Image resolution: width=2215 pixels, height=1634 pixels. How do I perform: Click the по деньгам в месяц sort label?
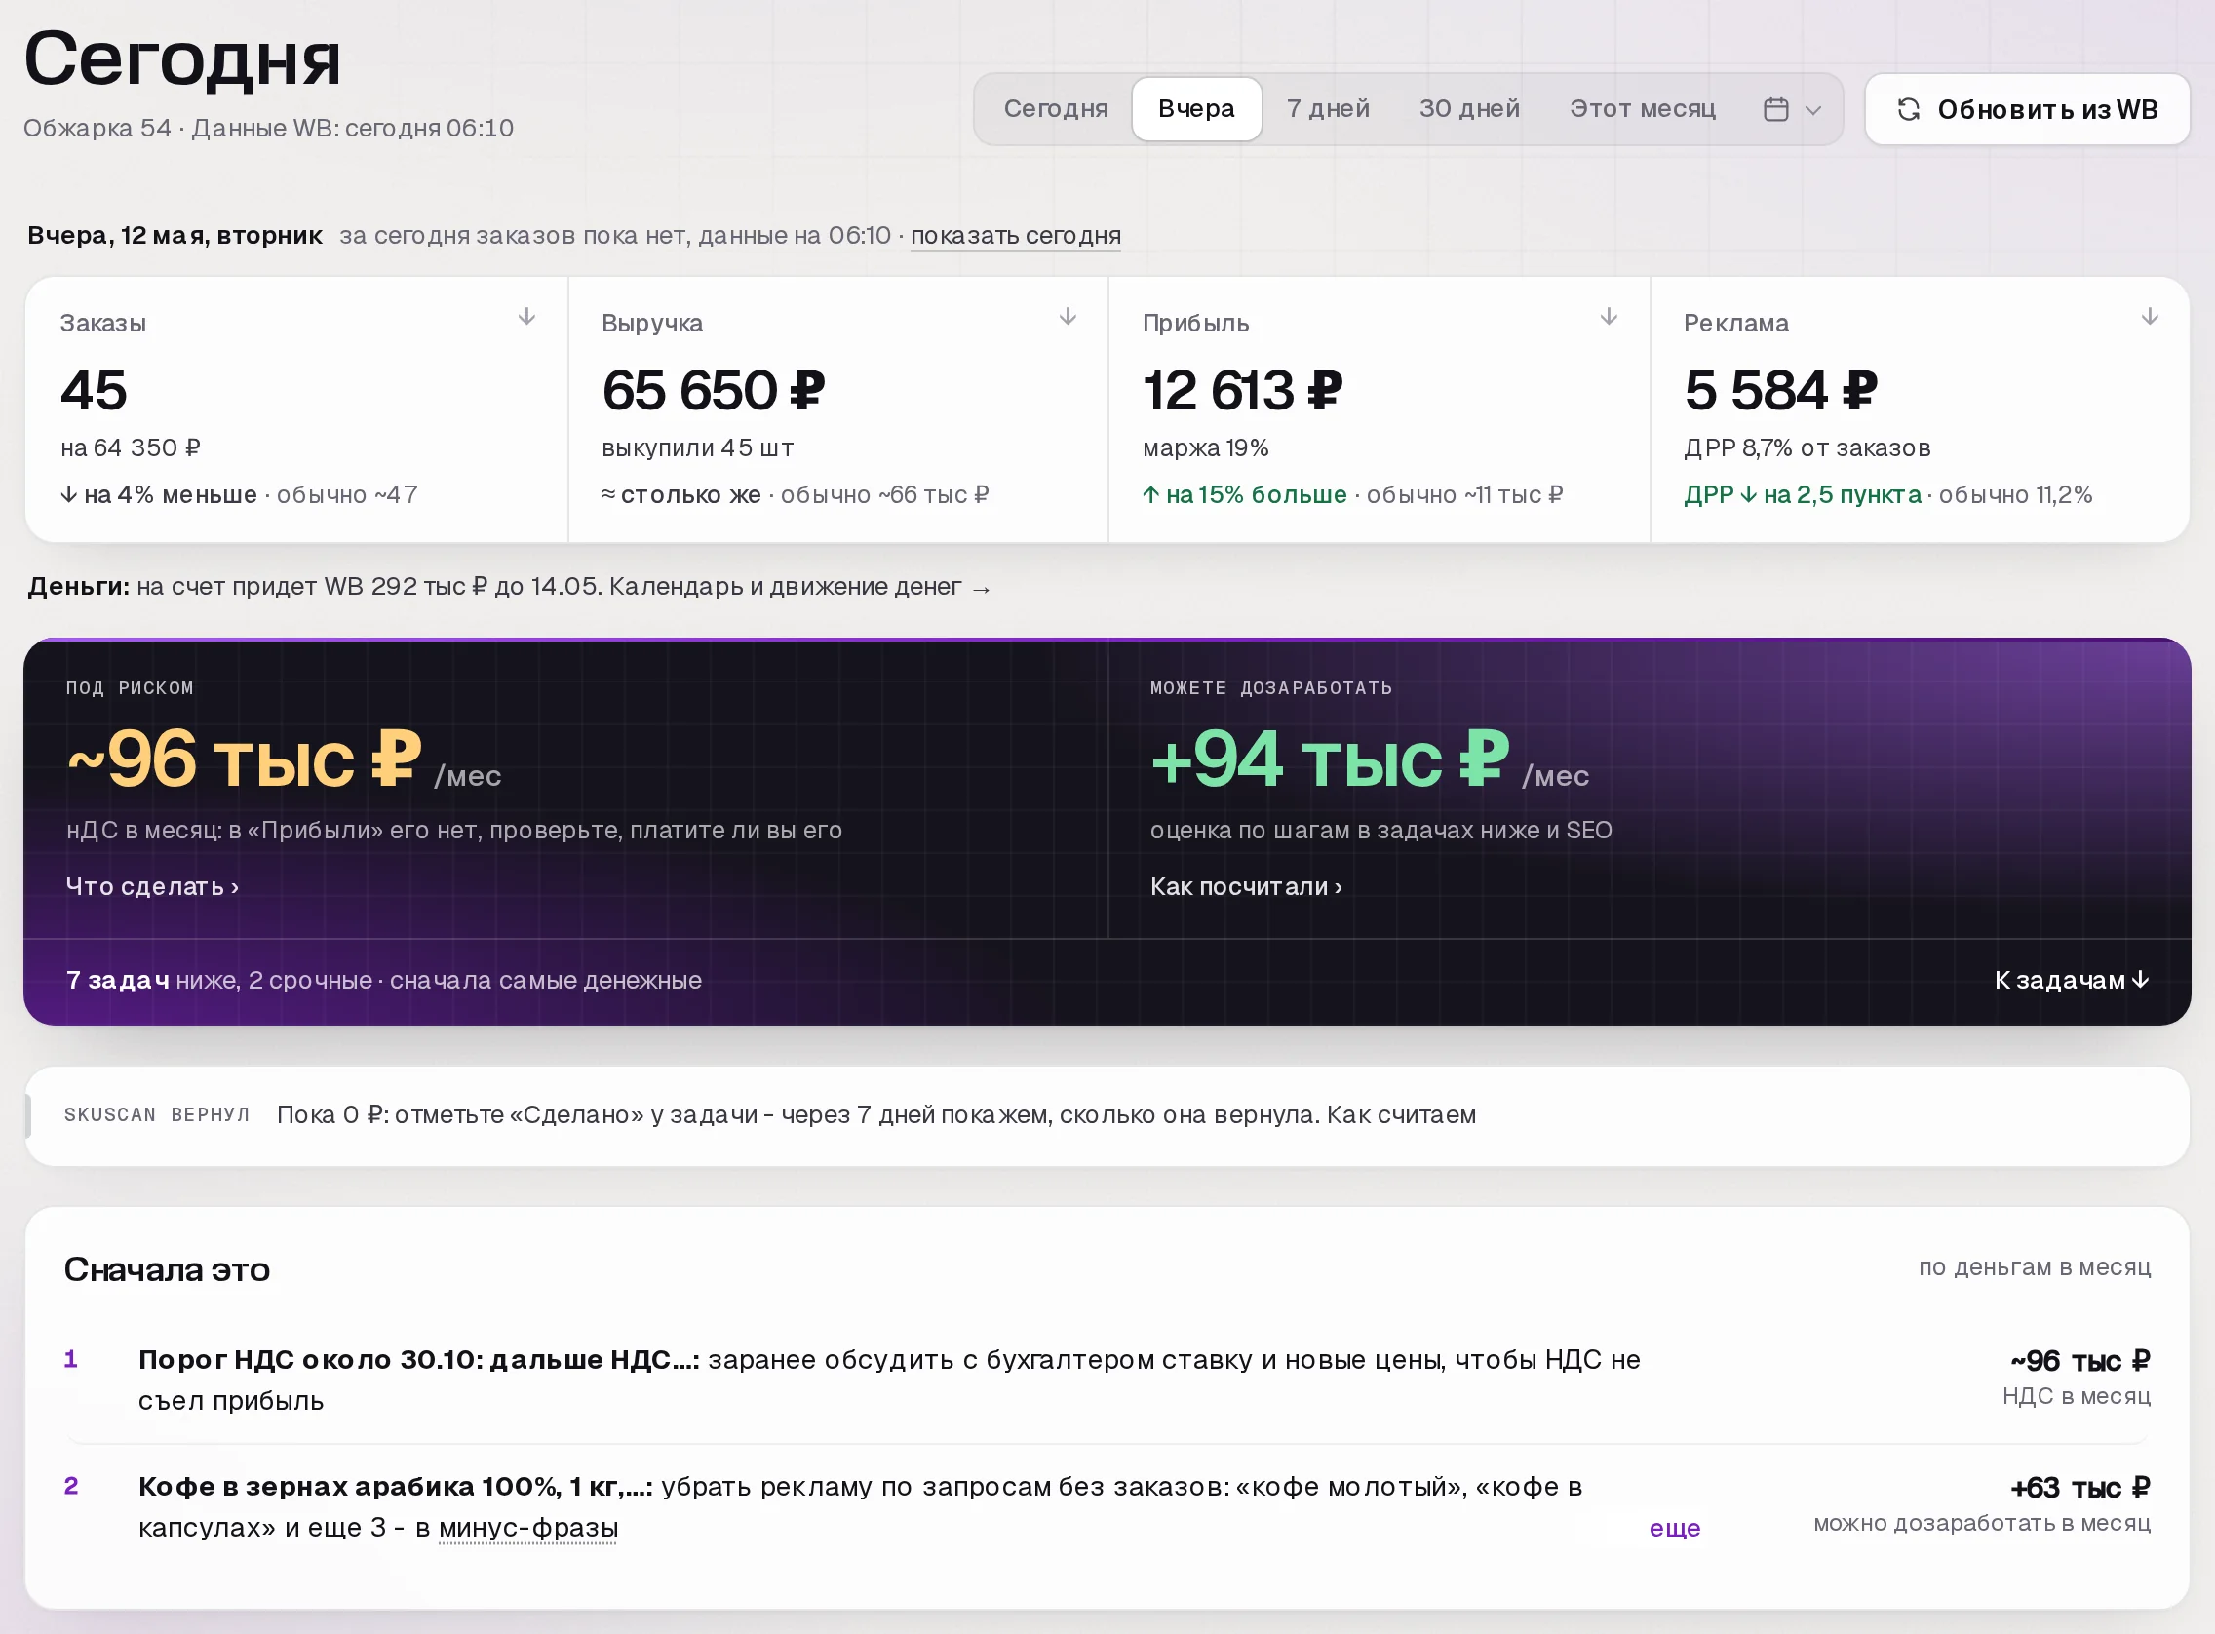2035,1267
